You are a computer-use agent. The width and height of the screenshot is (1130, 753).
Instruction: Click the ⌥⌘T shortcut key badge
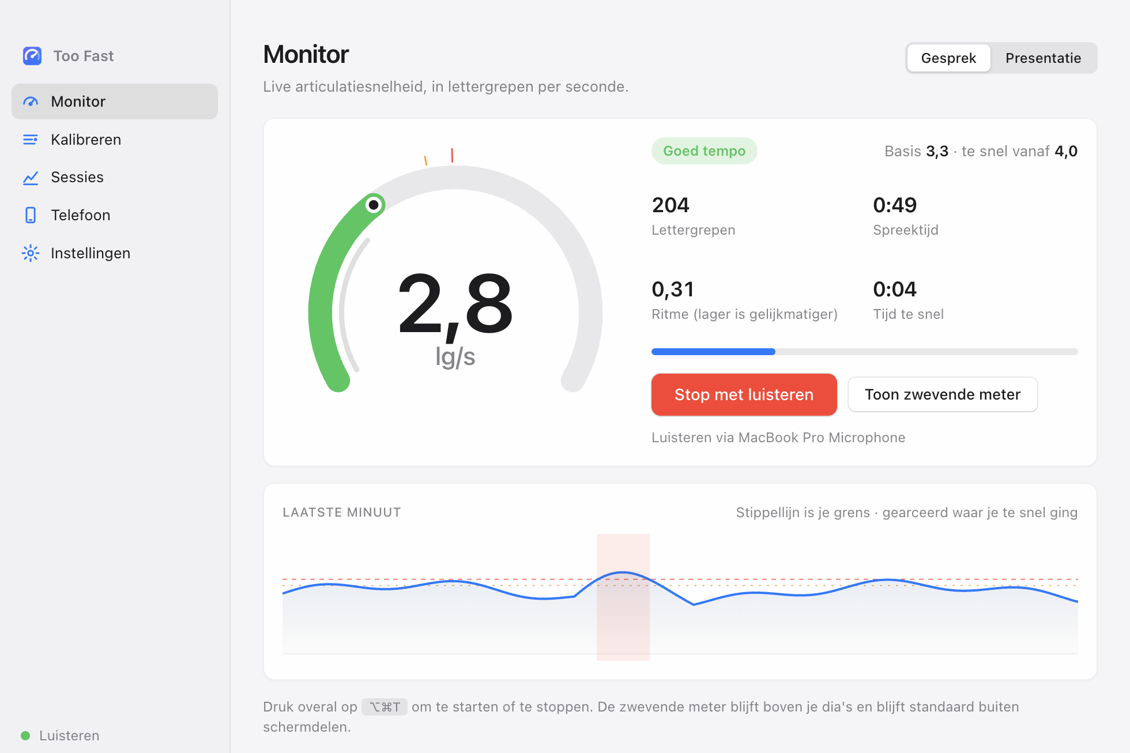coord(385,707)
